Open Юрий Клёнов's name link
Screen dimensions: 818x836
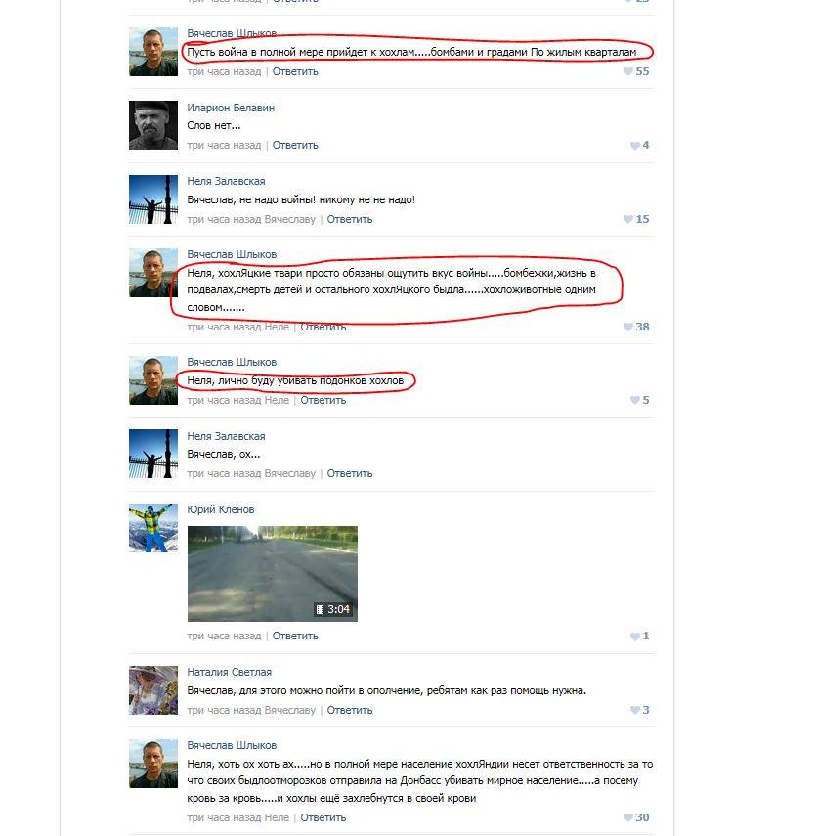(x=221, y=509)
